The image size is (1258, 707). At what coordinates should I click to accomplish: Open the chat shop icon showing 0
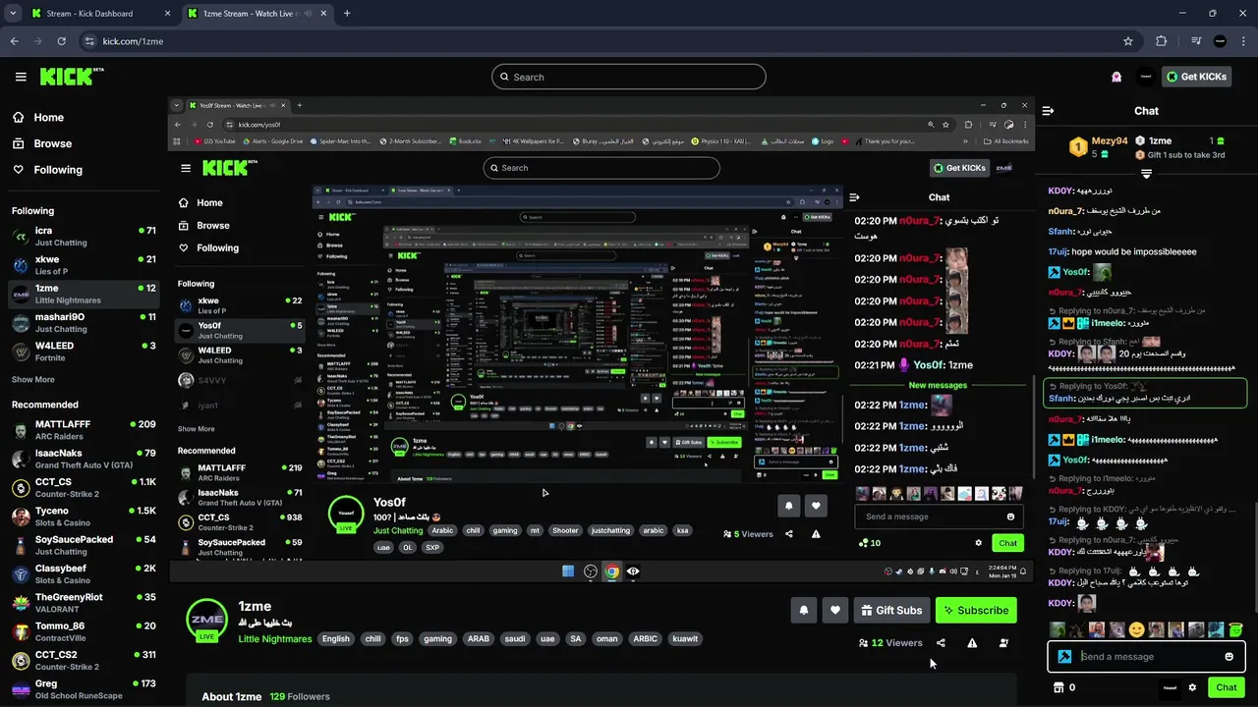point(1064,687)
